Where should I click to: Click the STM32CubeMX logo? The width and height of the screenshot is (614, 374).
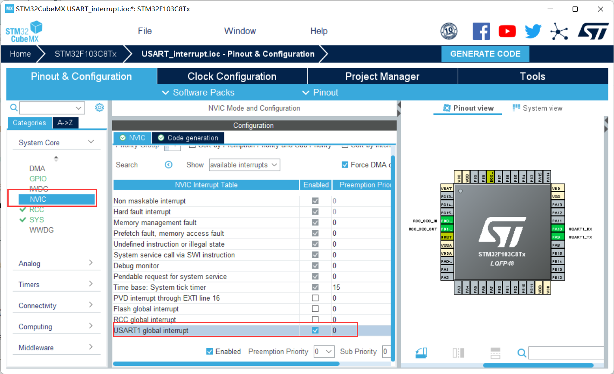(24, 32)
